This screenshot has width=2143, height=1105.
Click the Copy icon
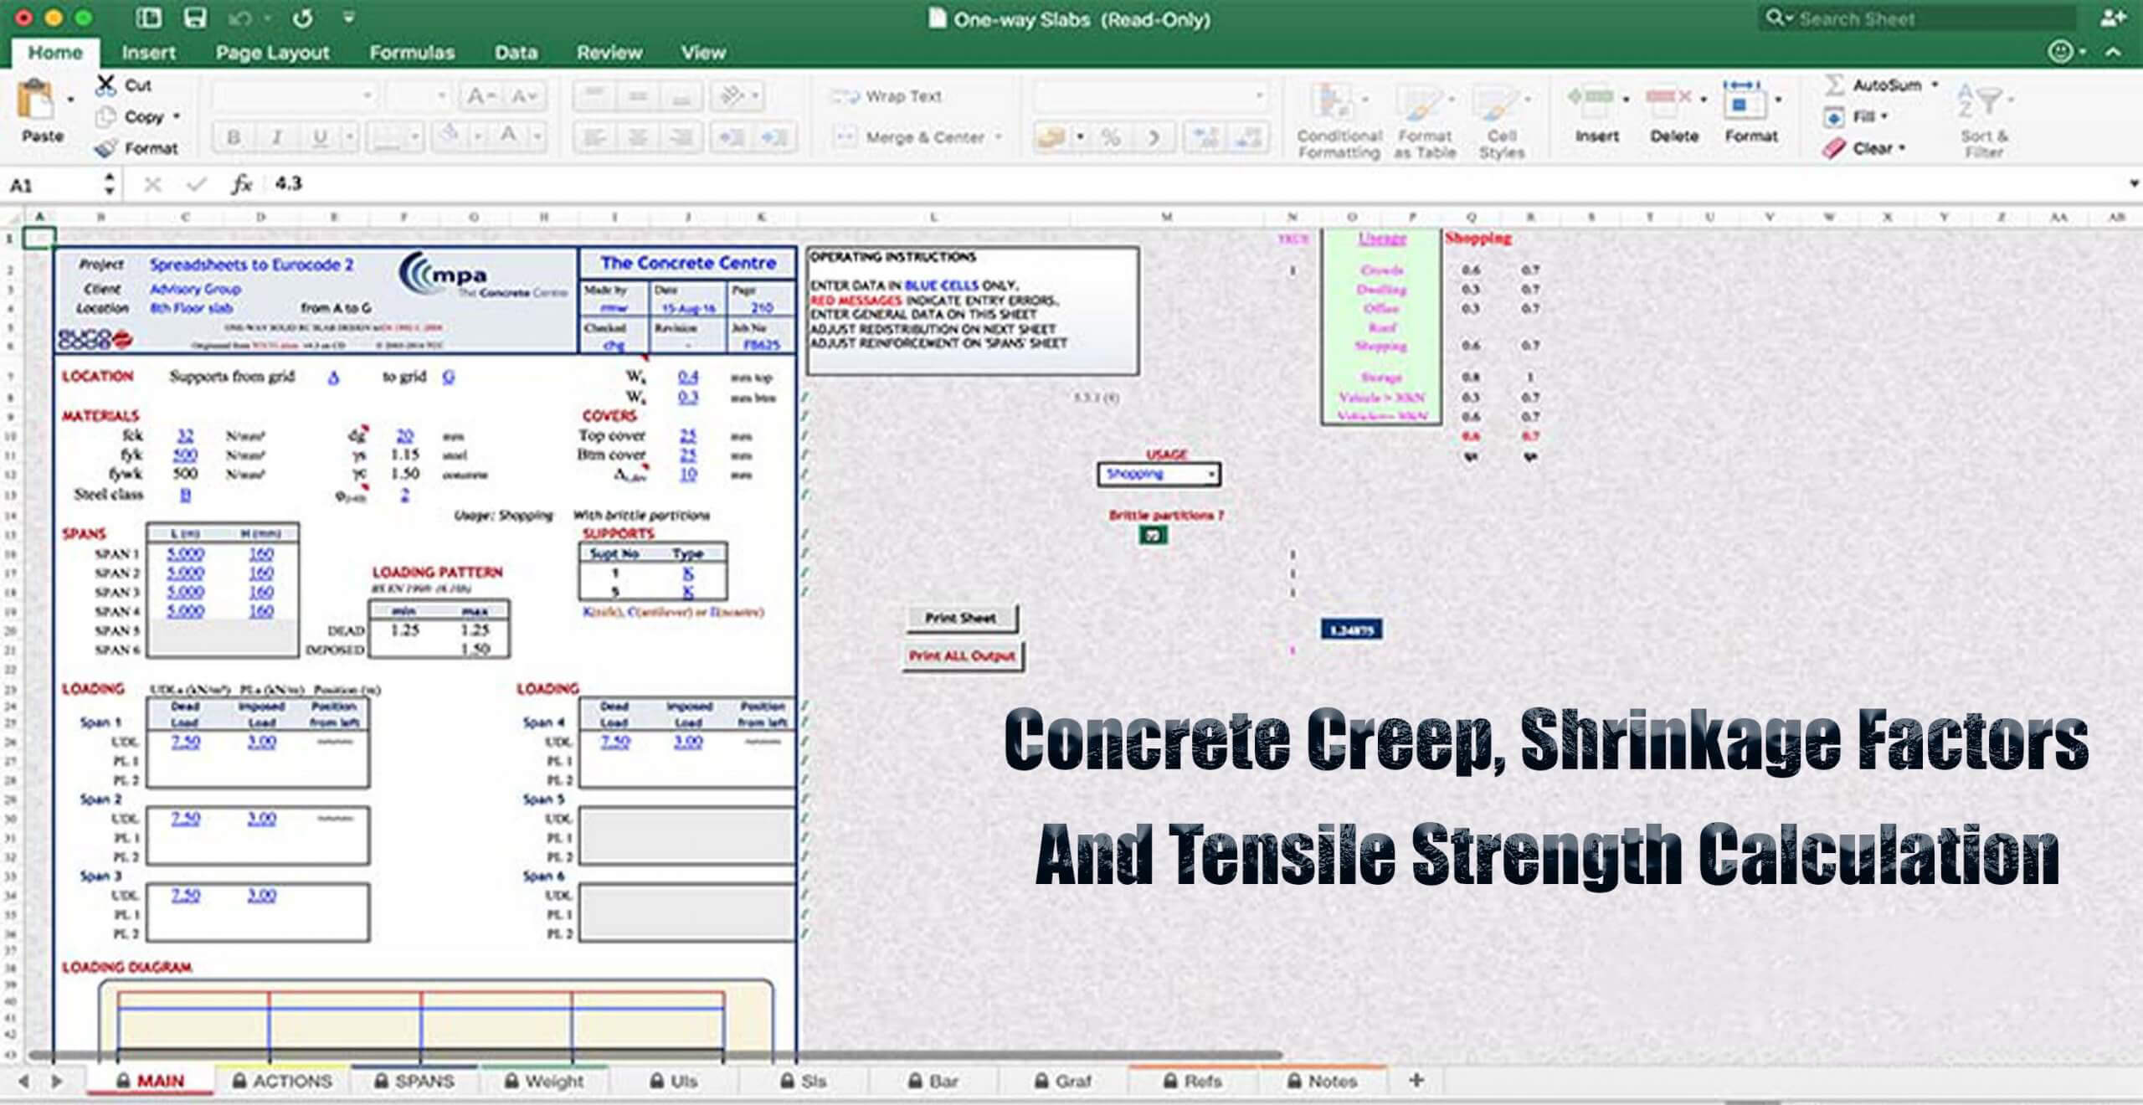(x=106, y=116)
